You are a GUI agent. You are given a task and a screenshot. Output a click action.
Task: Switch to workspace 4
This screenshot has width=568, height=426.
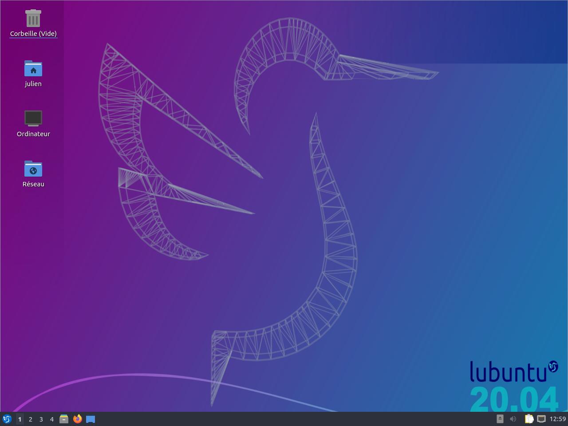(x=51, y=419)
